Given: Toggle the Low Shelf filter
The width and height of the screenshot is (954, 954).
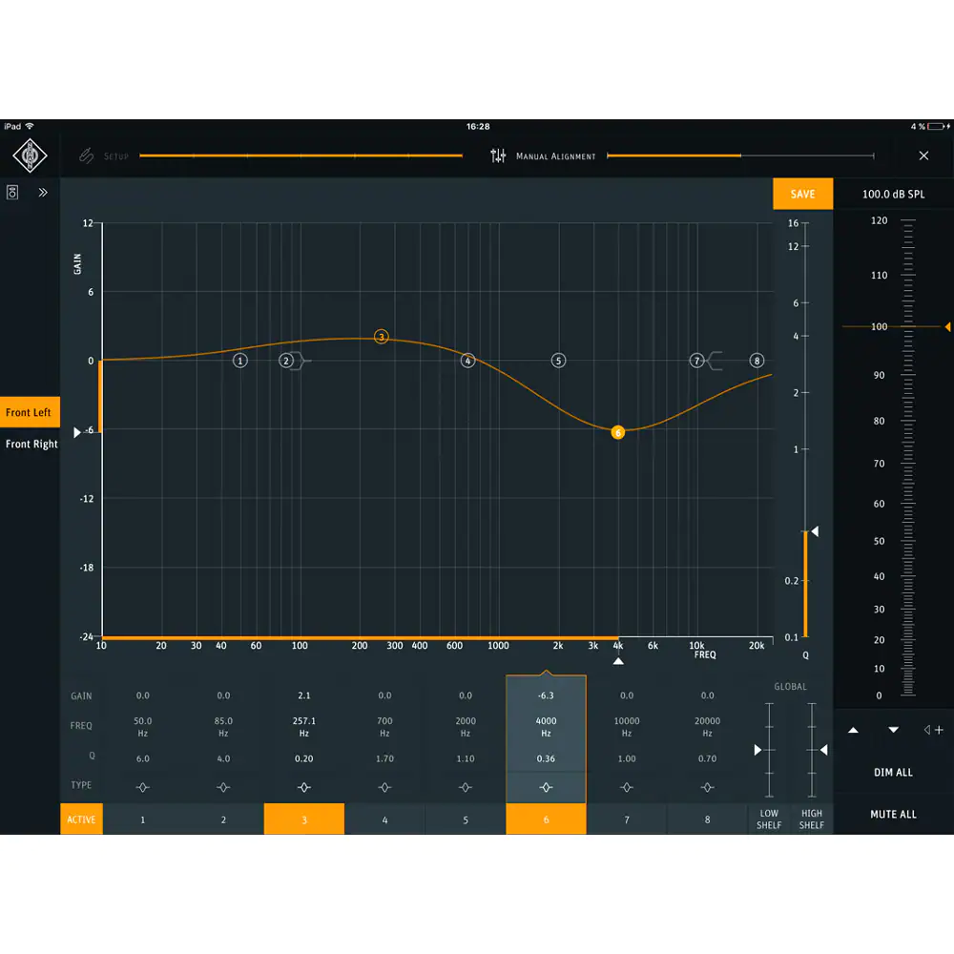Looking at the screenshot, I should tap(769, 819).
